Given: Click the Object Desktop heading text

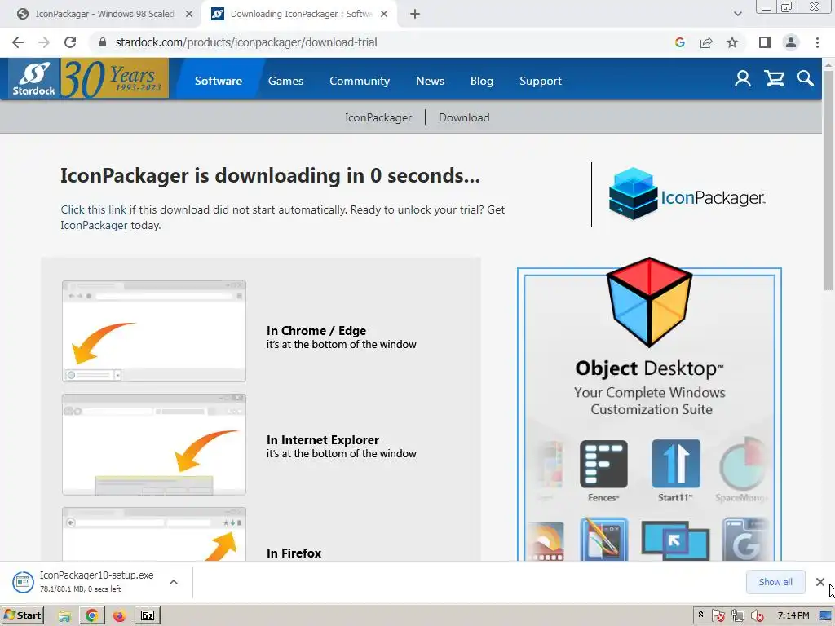Looking at the screenshot, I should click(x=649, y=368).
